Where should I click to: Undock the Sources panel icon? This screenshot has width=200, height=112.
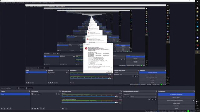[60, 91]
